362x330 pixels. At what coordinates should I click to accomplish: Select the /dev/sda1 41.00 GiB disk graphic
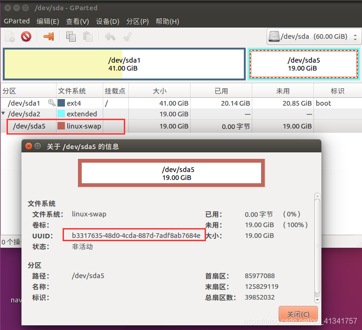124,64
